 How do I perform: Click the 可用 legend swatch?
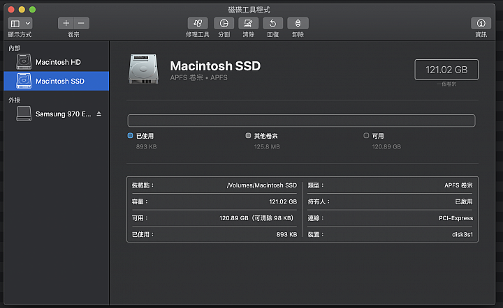pos(366,136)
